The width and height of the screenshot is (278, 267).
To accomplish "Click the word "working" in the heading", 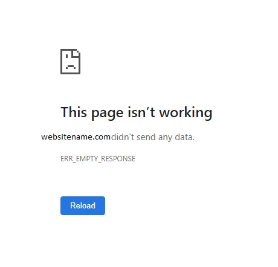I will coord(186,113).
